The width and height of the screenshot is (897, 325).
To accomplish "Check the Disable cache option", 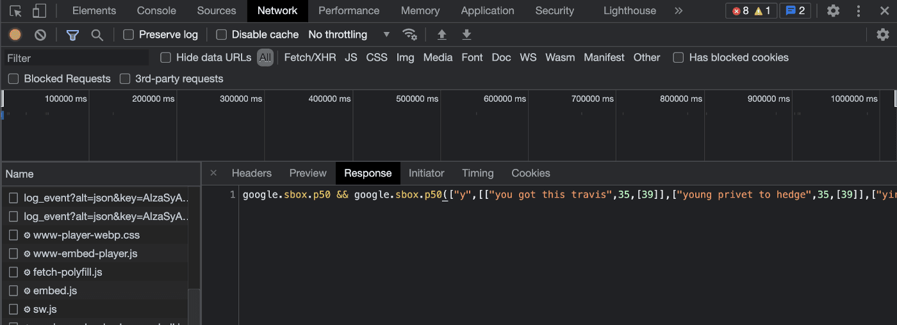I will point(222,35).
